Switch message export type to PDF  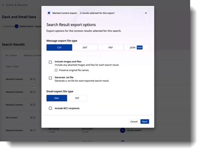pos(111,48)
